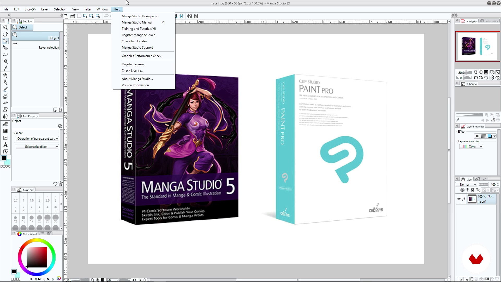Click the Version Information menu item
The height and width of the screenshot is (282, 501).
click(137, 85)
